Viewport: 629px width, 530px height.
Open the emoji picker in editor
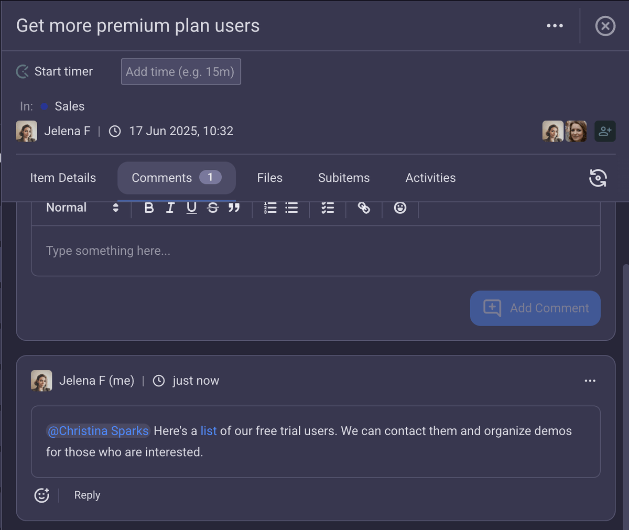[400, 208]
